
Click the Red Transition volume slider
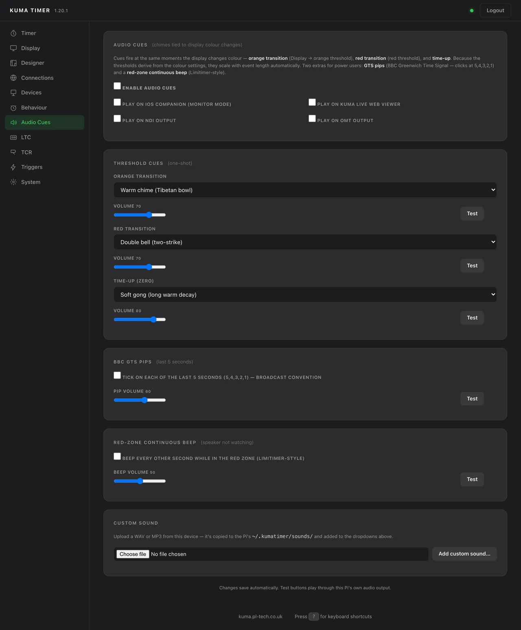[140, 267]
